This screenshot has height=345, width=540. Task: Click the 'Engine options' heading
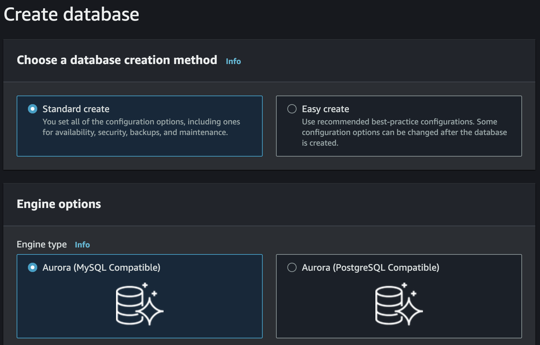tap(59, 204)
